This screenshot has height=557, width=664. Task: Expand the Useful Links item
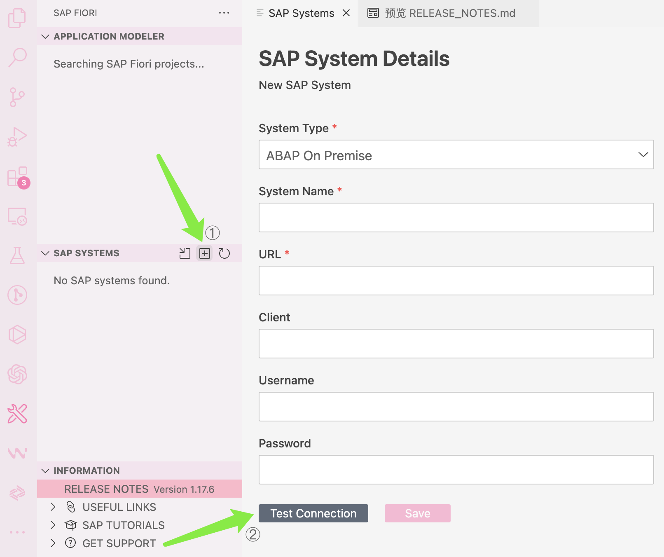pyautogui.click(x=53, y=507)
